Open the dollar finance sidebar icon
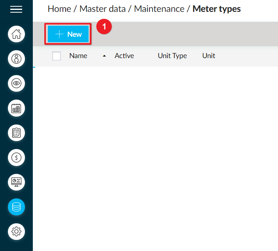 (x=16, y=157)
